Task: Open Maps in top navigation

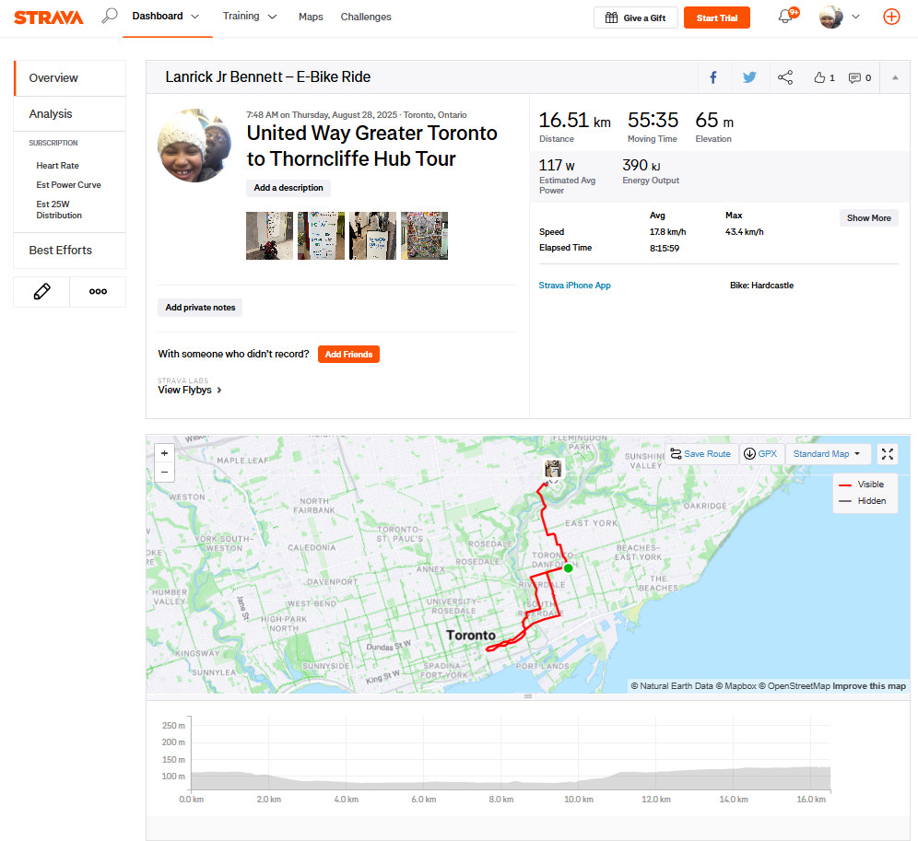Action: coord(311,17)
